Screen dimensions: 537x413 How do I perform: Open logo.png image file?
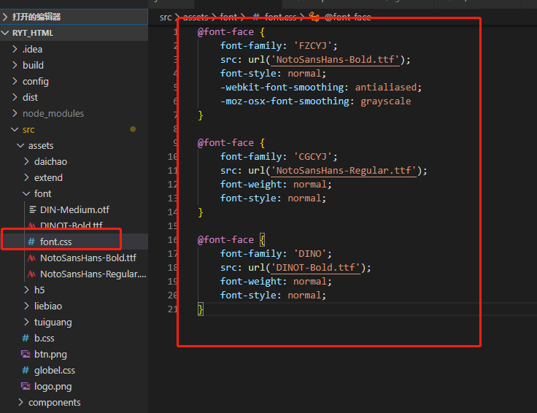pyautogui.click(x=53, y=386)
